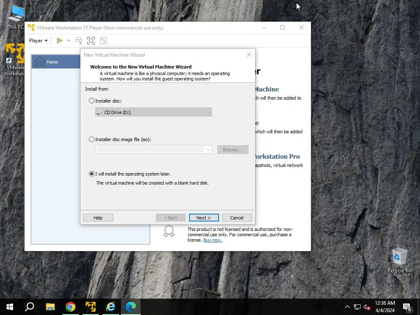Image resolution: width=420 pixels, height=315 pixels.
Task: Show hidden system tray icons
Action: tap(347, 307)
